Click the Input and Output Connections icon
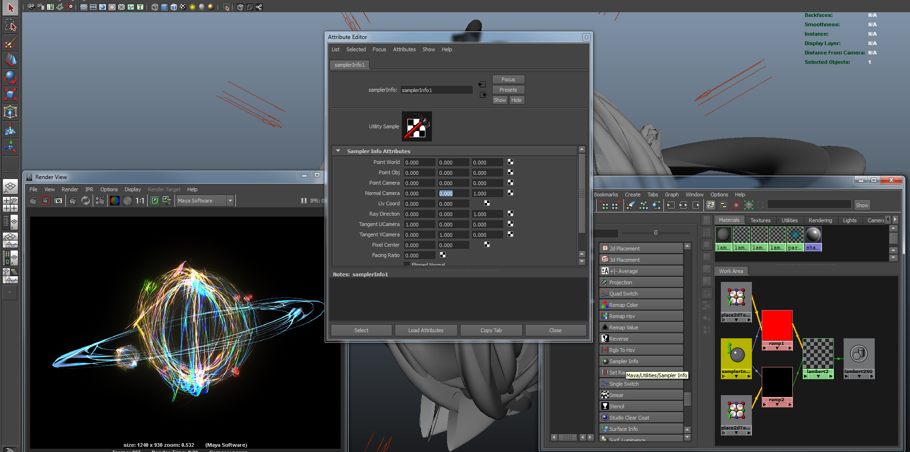This screenshot has height=452, width=910. (683, 205)
